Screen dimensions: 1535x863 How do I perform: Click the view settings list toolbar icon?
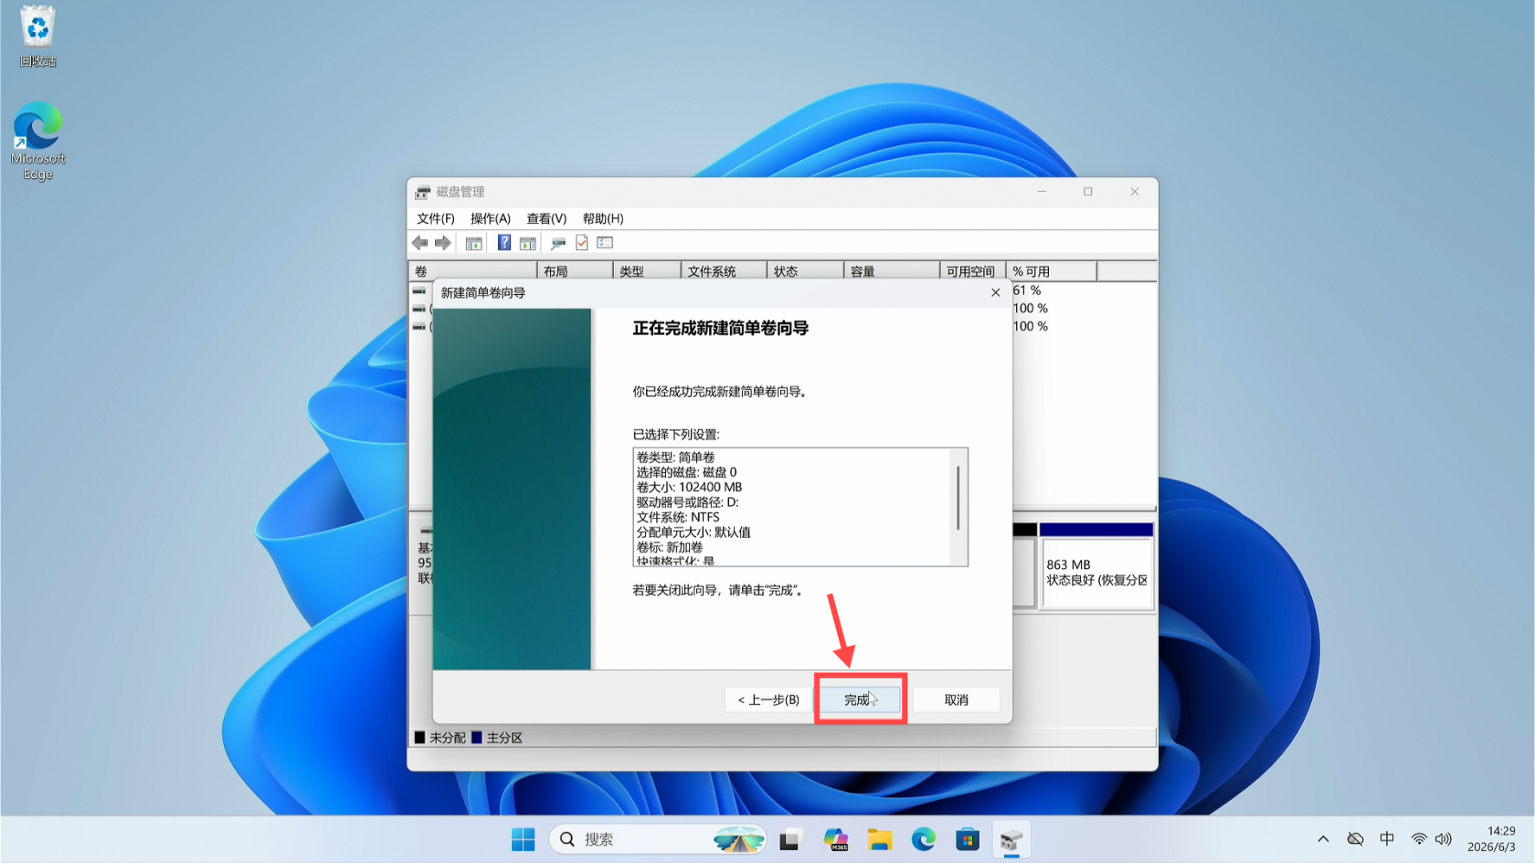(605, 243)
